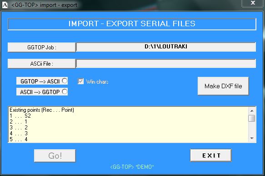Screen dimensions: 265x176
Task: Click the GGTOP job path field D:\1\LOUTRAKI
Action: [166, 47]
